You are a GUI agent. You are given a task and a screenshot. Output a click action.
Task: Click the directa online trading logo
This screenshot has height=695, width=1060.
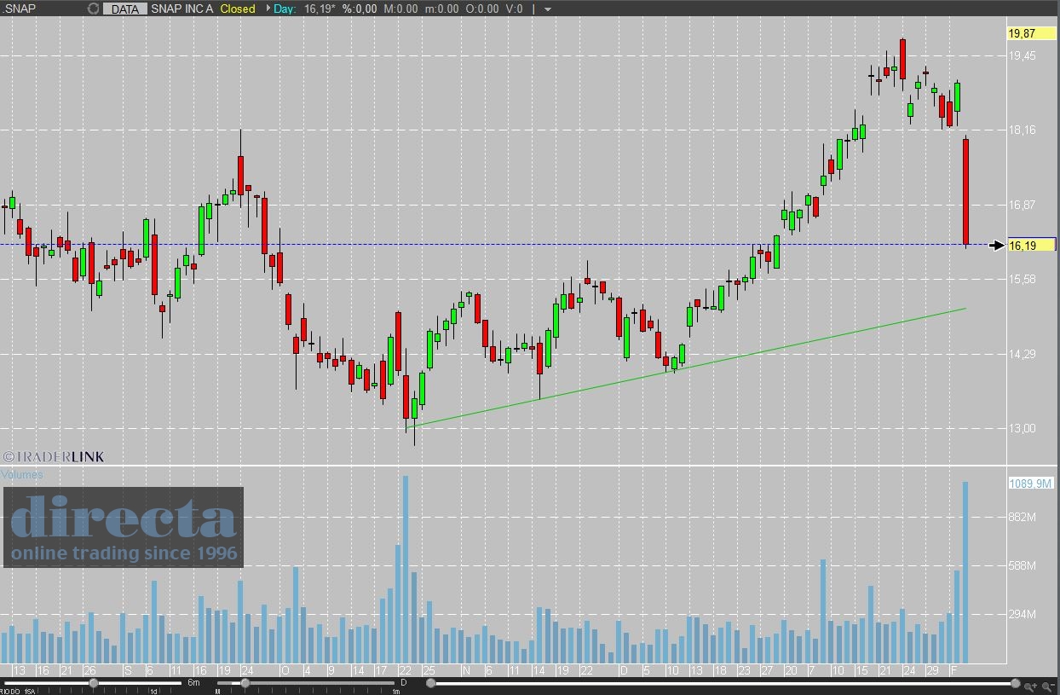click(x=124, y=527)
